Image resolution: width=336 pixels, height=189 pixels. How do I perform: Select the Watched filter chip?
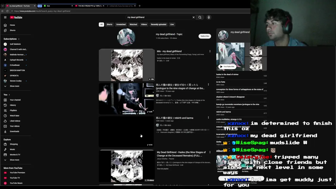coord(133,24)
